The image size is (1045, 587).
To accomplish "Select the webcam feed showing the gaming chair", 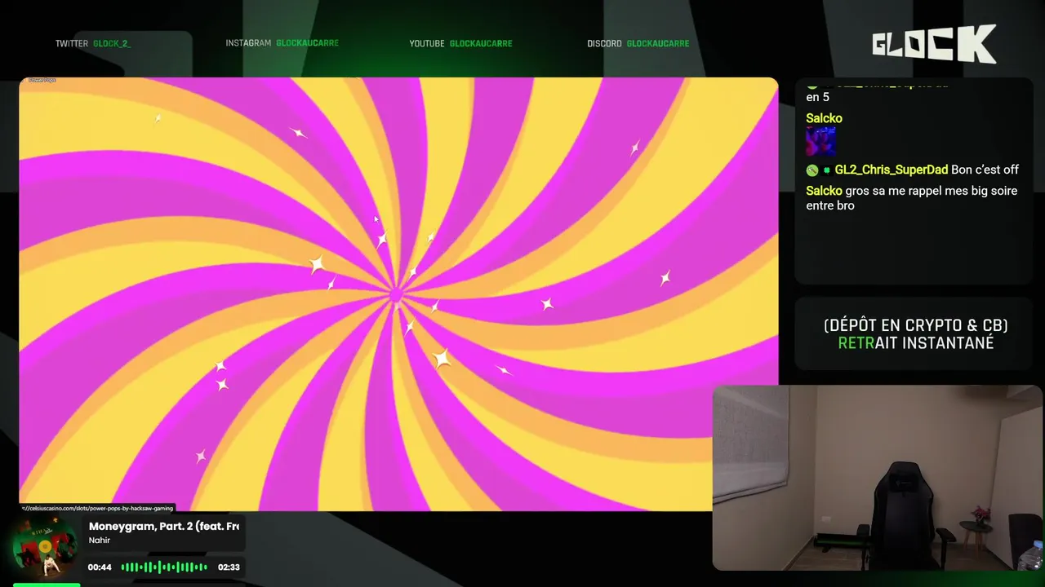I will pyautogui.click(x=877, y=478).
